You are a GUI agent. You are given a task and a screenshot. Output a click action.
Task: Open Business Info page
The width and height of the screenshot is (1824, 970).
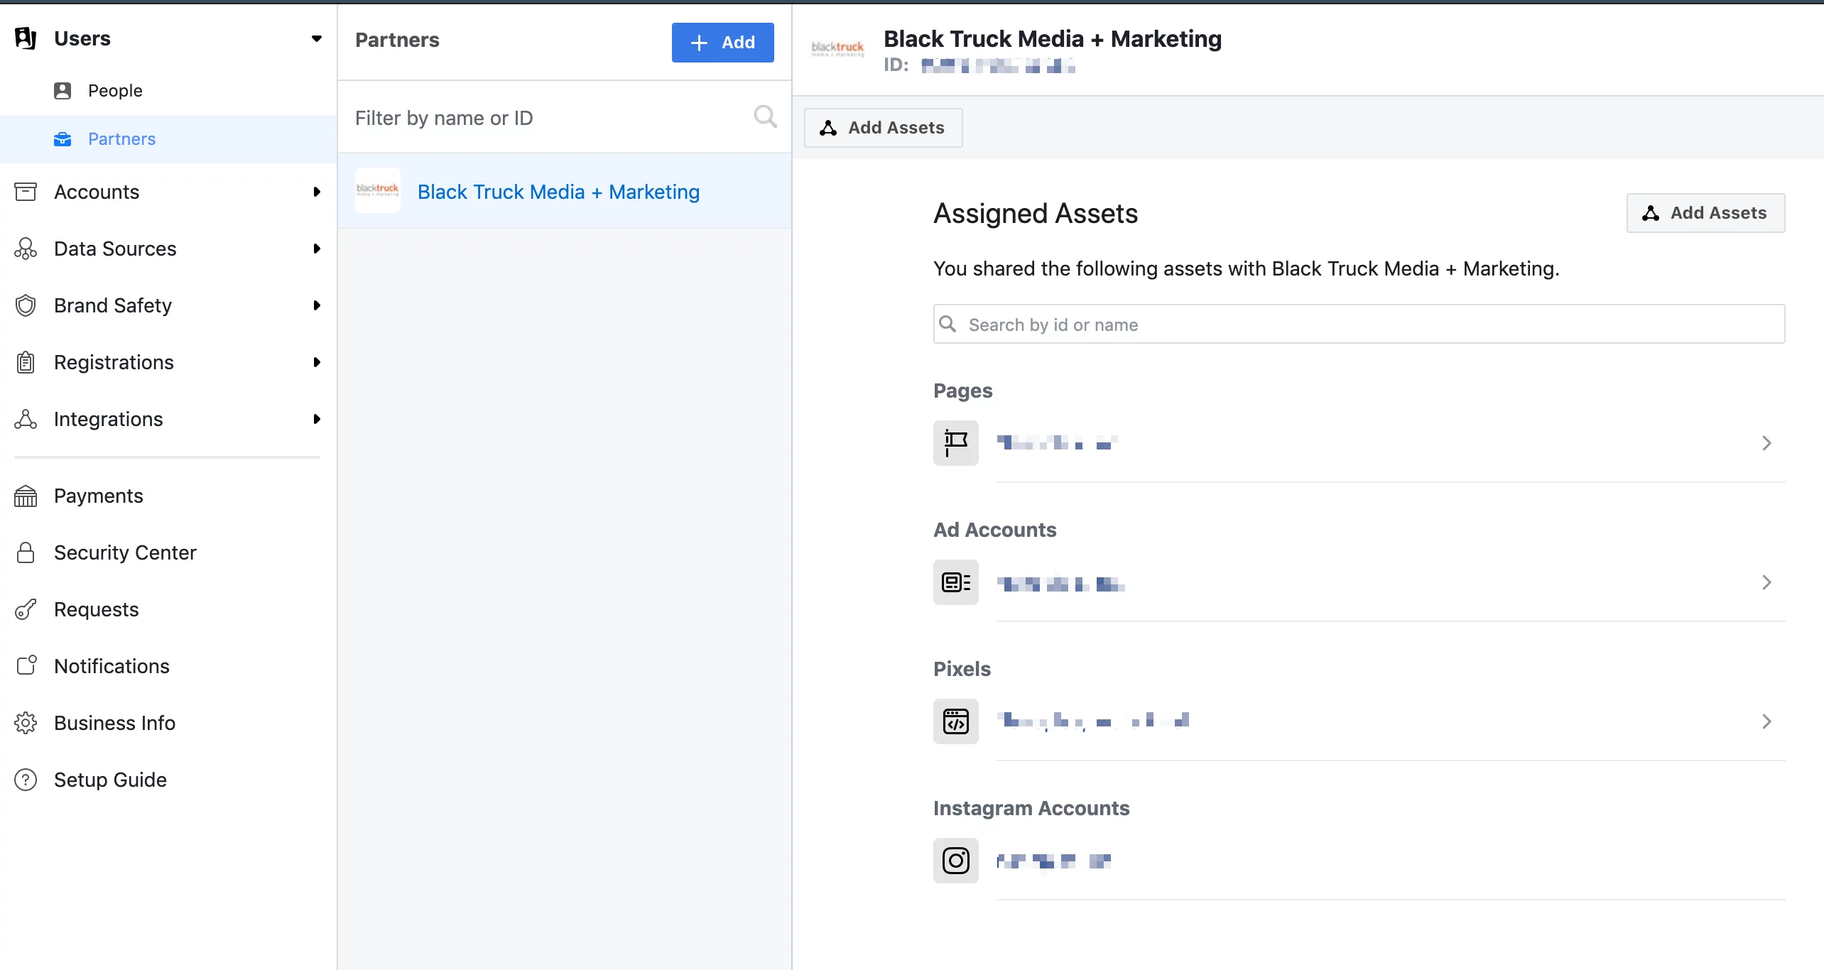click(x=115, y=723)
